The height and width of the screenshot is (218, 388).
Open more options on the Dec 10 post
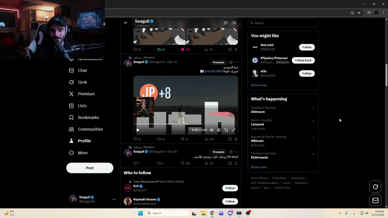[236, 152]
